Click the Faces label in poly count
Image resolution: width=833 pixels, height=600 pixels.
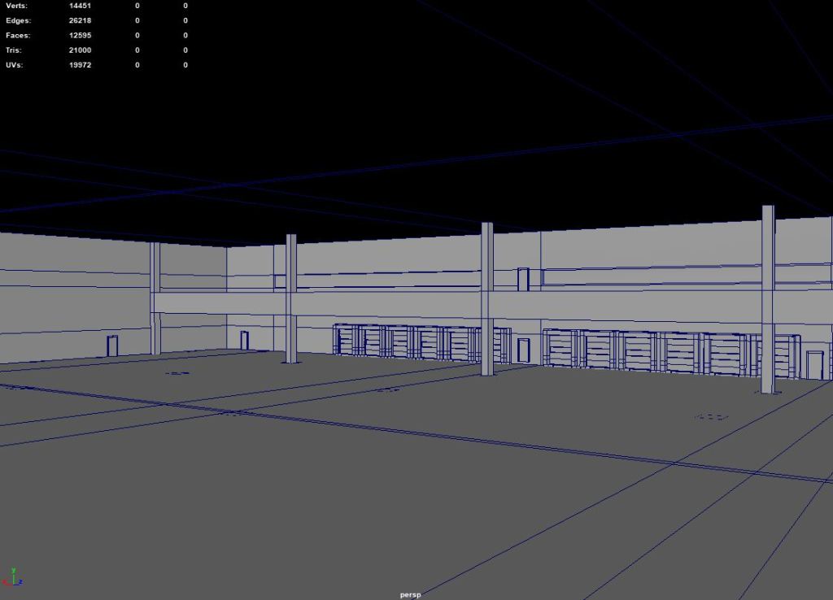pyautogui.click(x=16, y=35)
